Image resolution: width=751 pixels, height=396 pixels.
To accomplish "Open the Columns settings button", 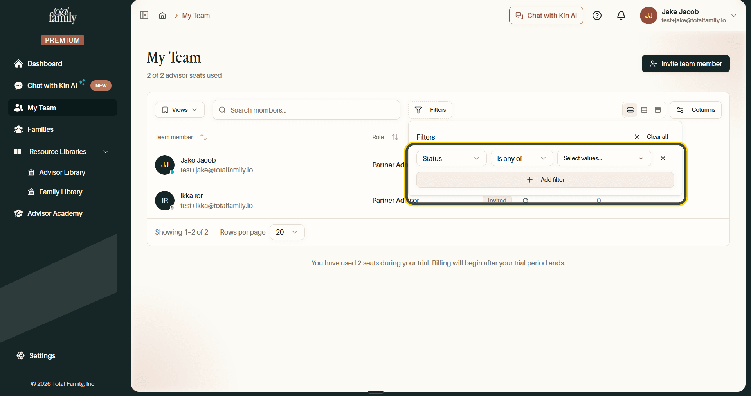I will click(696, 110).
